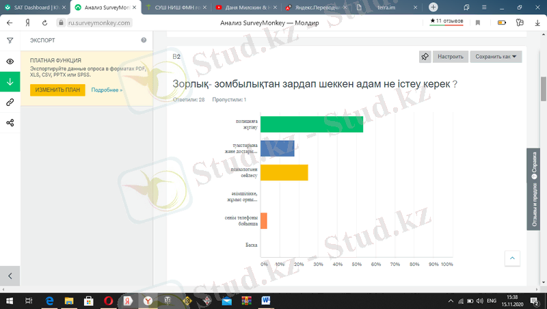This screenshot has width=547, height=309.
Task: Click the Настроить button
Action: tap(451, 57)
